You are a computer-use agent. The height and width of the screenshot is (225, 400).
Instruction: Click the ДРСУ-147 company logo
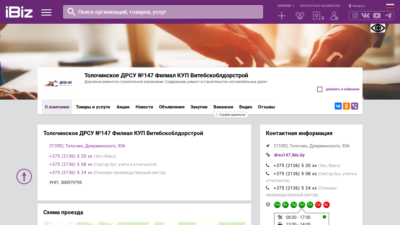coord(58,84)
